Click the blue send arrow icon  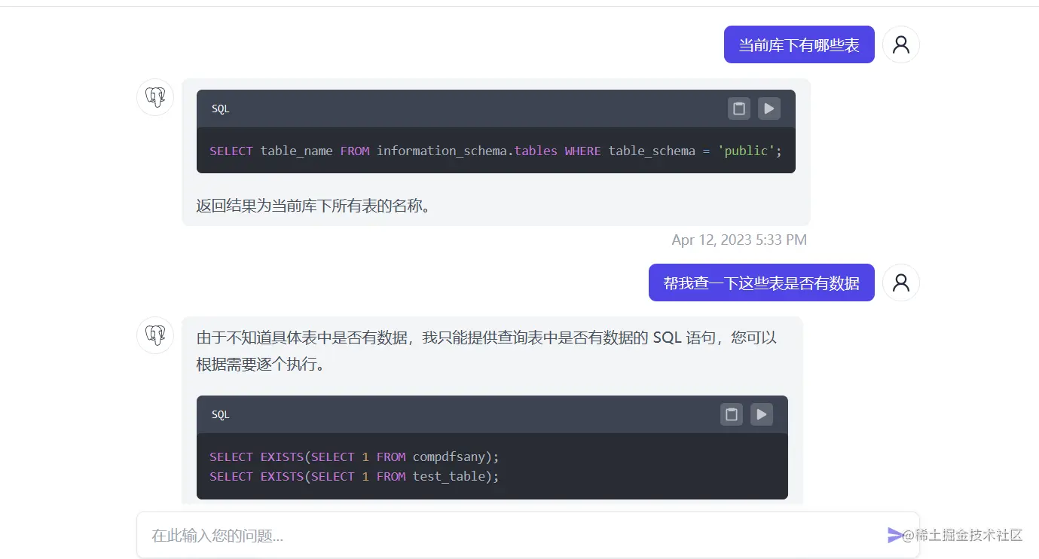pos(894,535)
